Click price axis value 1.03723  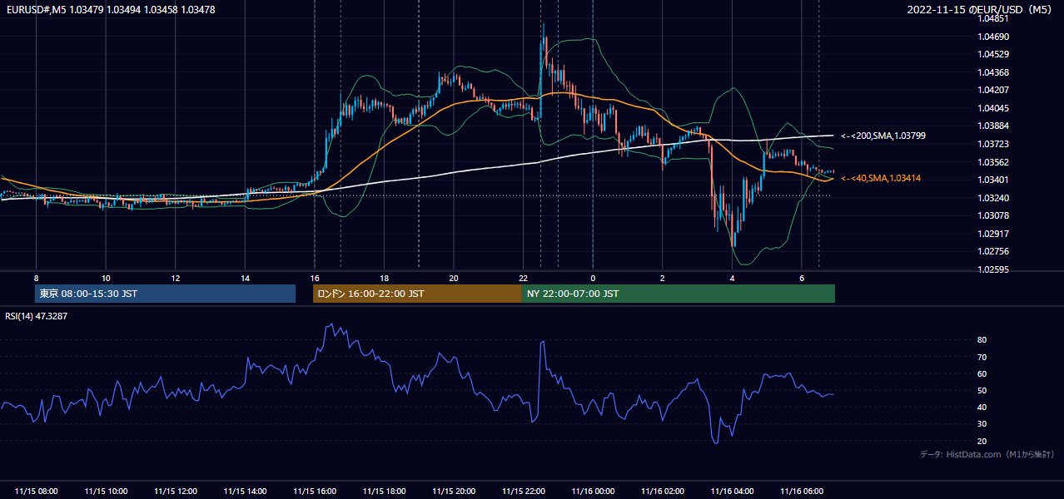click(x=995, y=144)
